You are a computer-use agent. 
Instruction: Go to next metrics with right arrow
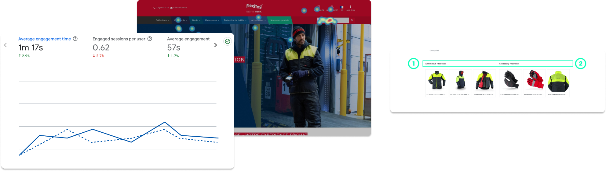tap(215, 45)
